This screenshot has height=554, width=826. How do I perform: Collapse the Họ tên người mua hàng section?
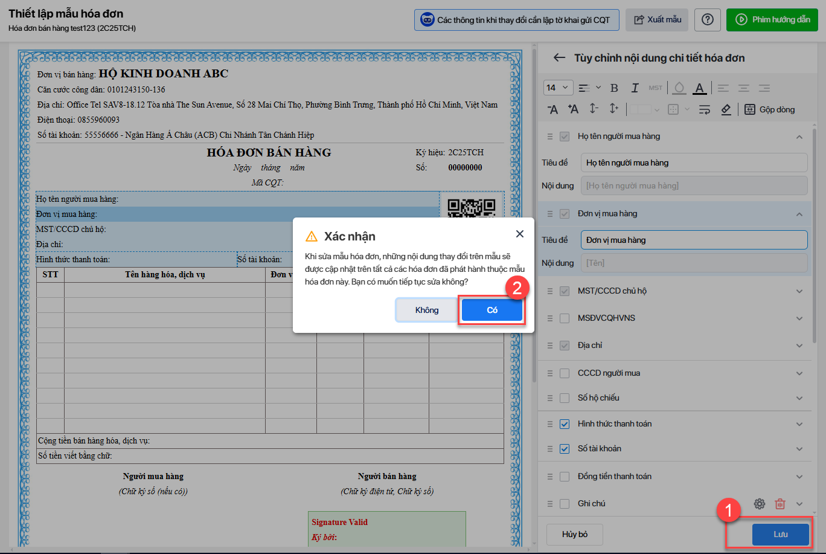pos(799,137)
